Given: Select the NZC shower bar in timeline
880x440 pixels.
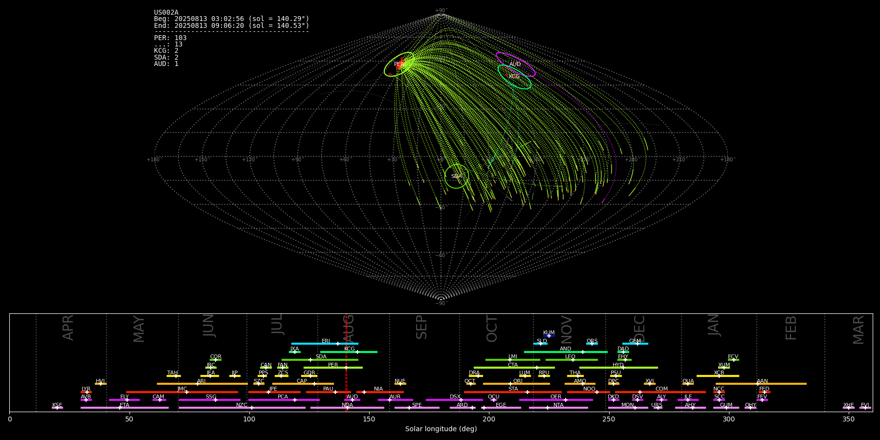Looking at the screenshot, I should tap(242, 408).
